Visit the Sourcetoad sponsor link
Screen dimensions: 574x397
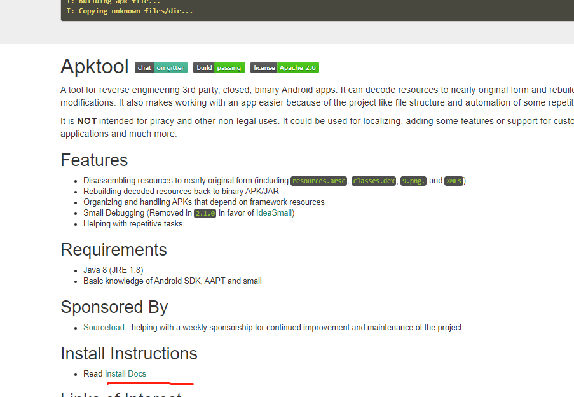(104, 327)
